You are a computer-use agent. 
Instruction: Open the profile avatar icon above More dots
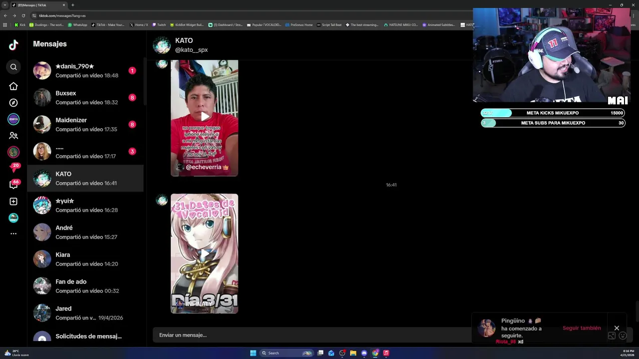tap(13, 218)
